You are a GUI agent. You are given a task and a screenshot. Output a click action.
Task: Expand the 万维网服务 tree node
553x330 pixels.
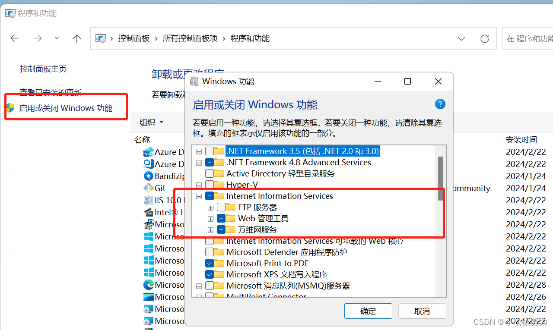coord(210,230)
